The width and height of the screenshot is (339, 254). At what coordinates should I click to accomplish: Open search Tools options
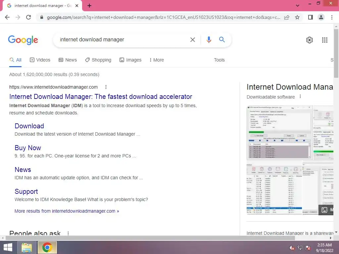pos(219,60)
